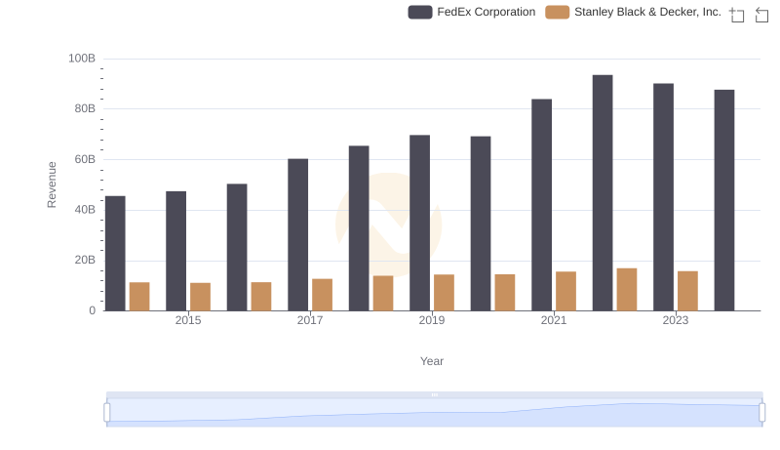Click the data zoom slider's top grip bar

click(434, 394)
